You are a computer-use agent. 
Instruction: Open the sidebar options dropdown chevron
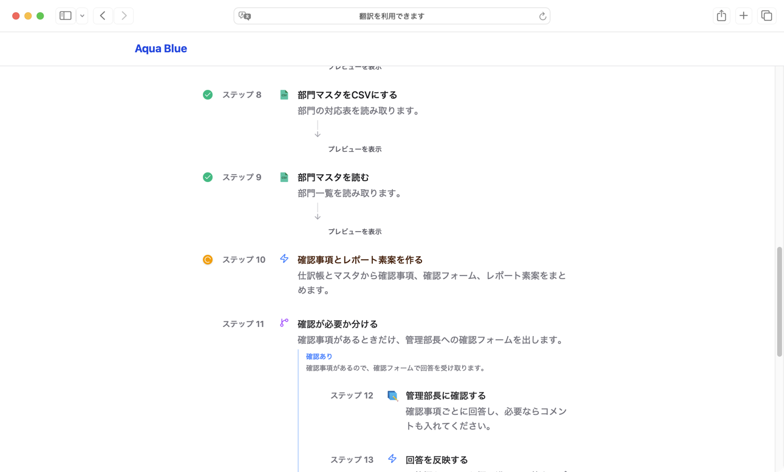[82, 16]
